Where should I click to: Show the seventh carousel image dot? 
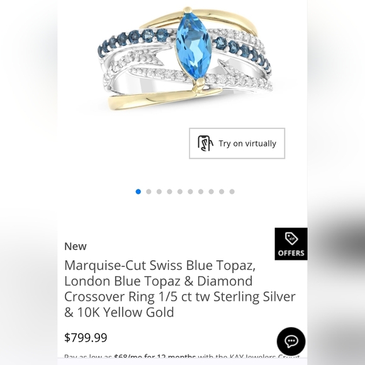coord(201,191)
